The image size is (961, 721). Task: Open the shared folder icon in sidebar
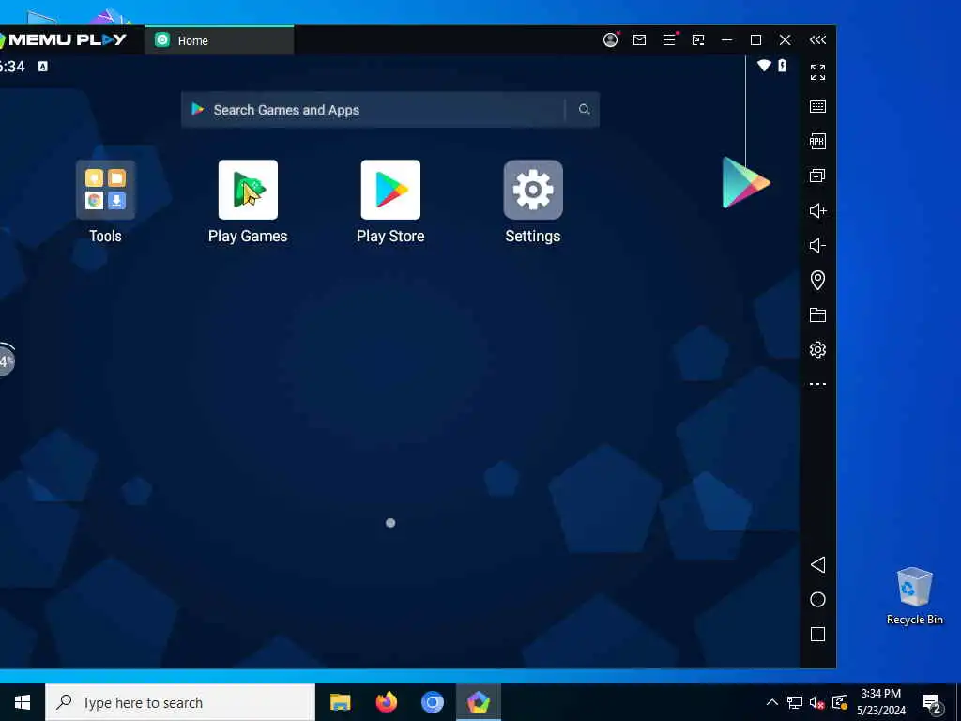point(817,315)
